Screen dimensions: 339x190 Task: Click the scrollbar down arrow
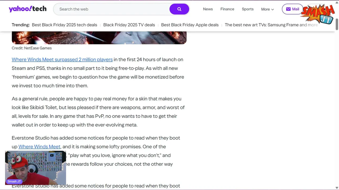pyautogui.click(x=337, y=188)
